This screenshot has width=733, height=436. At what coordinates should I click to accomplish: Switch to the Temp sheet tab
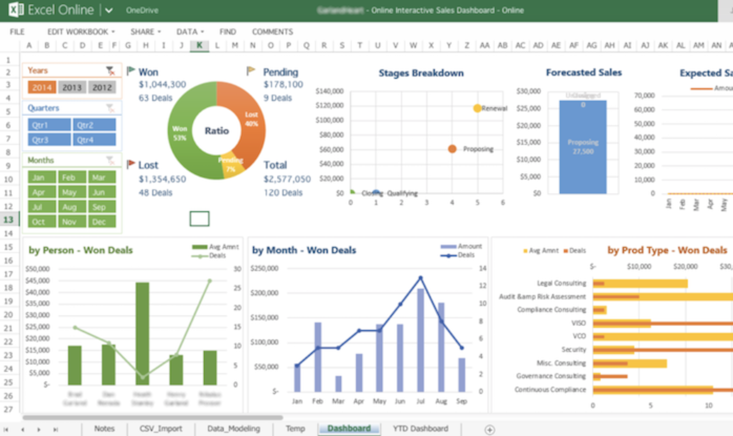tap(295, 429)
